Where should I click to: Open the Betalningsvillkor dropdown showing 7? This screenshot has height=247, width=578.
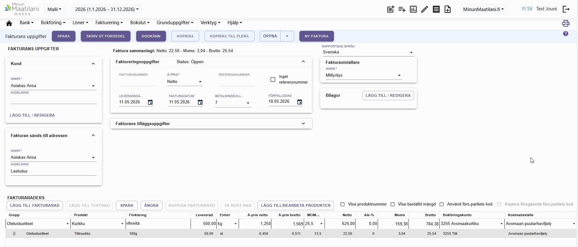[233, 103]
